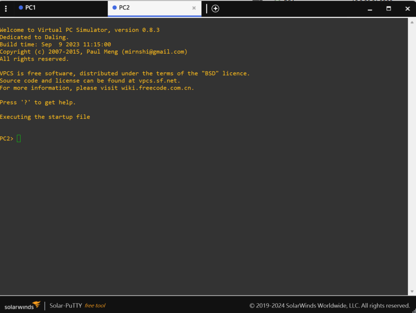This screenshot has width=416, height=313.
Task: Click the SolarWinds copyright notice
Action: tap(329, 305)
